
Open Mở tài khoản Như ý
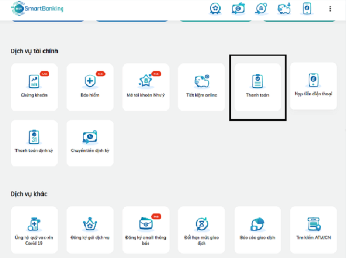[146, 86]
